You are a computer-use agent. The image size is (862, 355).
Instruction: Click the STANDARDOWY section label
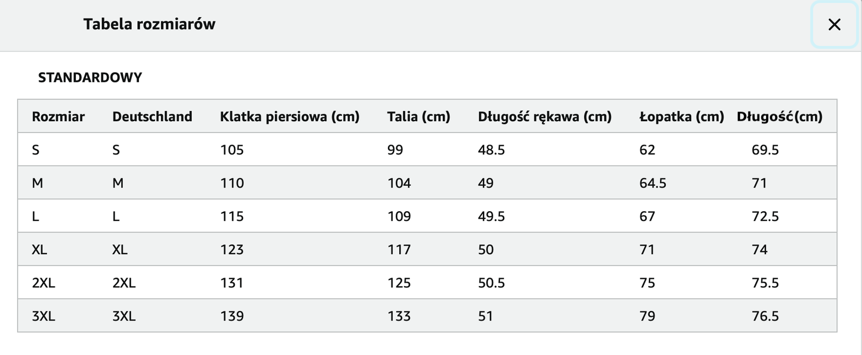90,78
